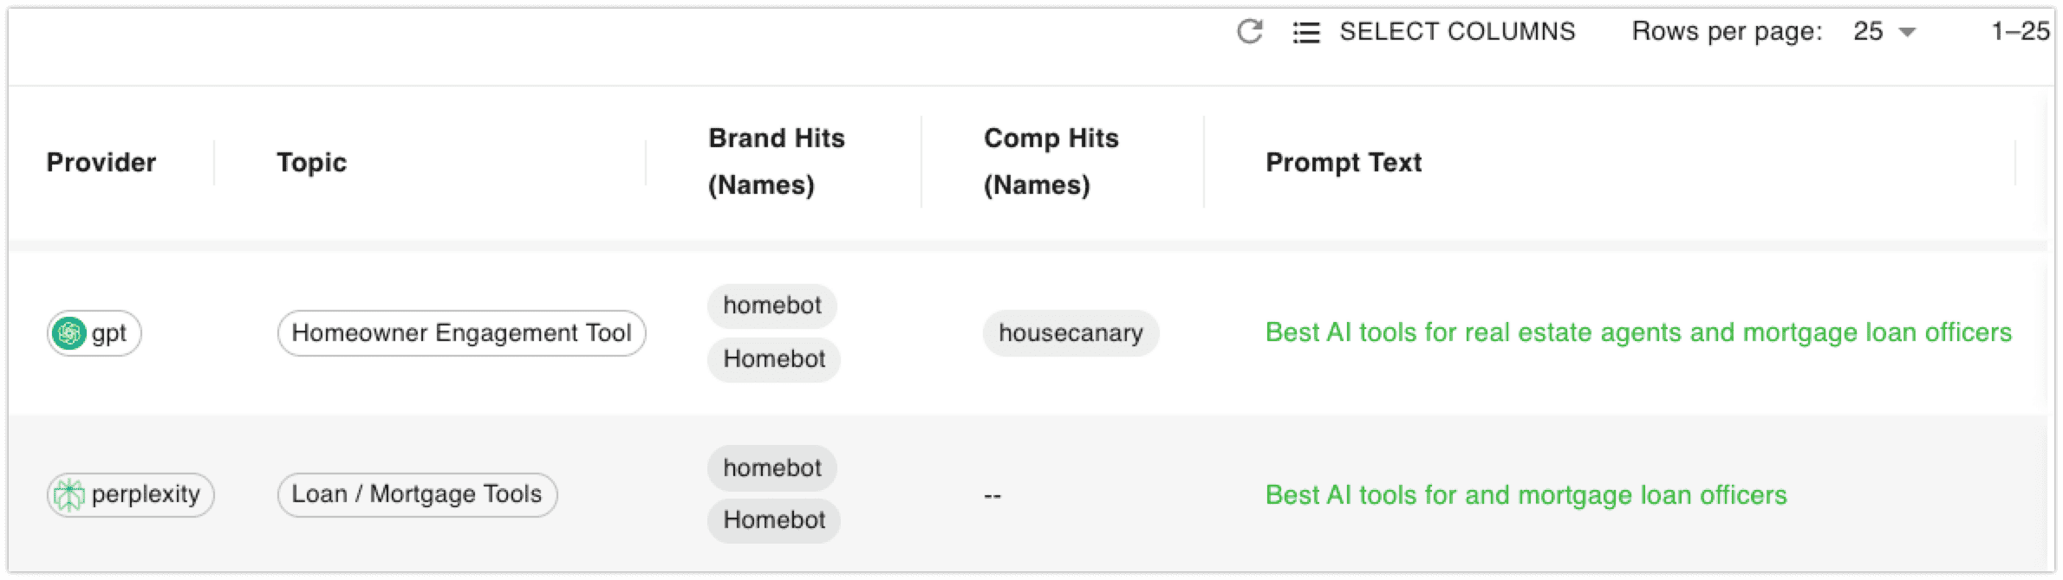This screenshot has width=2063, height=580.
Task: Sort by the Provider column header
Action: (x=101, y=163)
